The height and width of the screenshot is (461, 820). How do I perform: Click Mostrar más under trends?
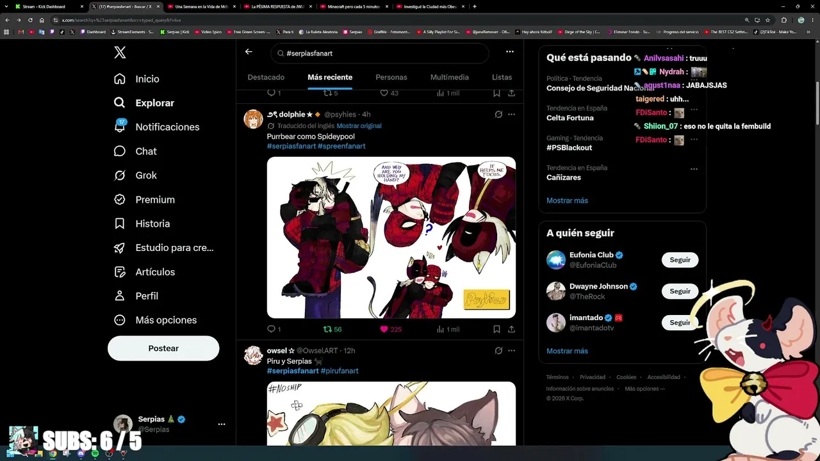pos(567,200)
